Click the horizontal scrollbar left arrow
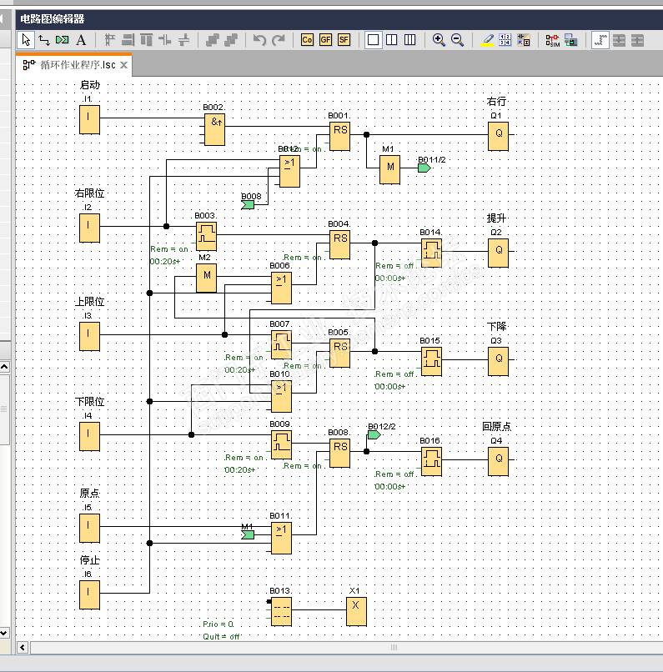This screenshot has height=672, width=663. (x=23, y=647)
